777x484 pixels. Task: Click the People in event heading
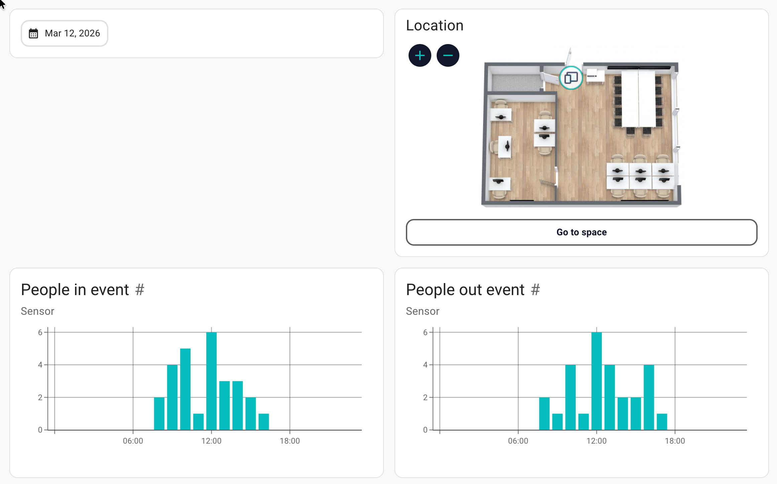[75, 290]
